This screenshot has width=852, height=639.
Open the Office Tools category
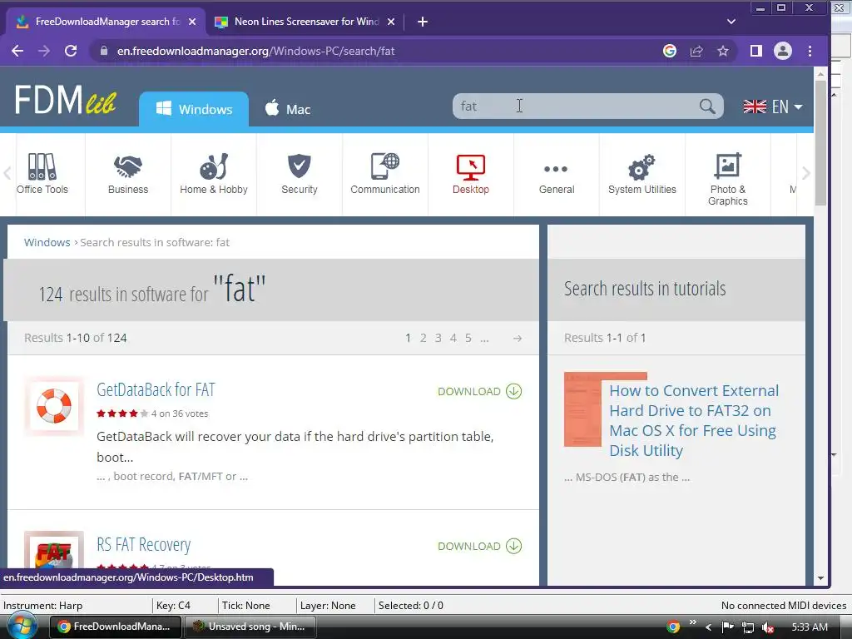coord(42,174)
